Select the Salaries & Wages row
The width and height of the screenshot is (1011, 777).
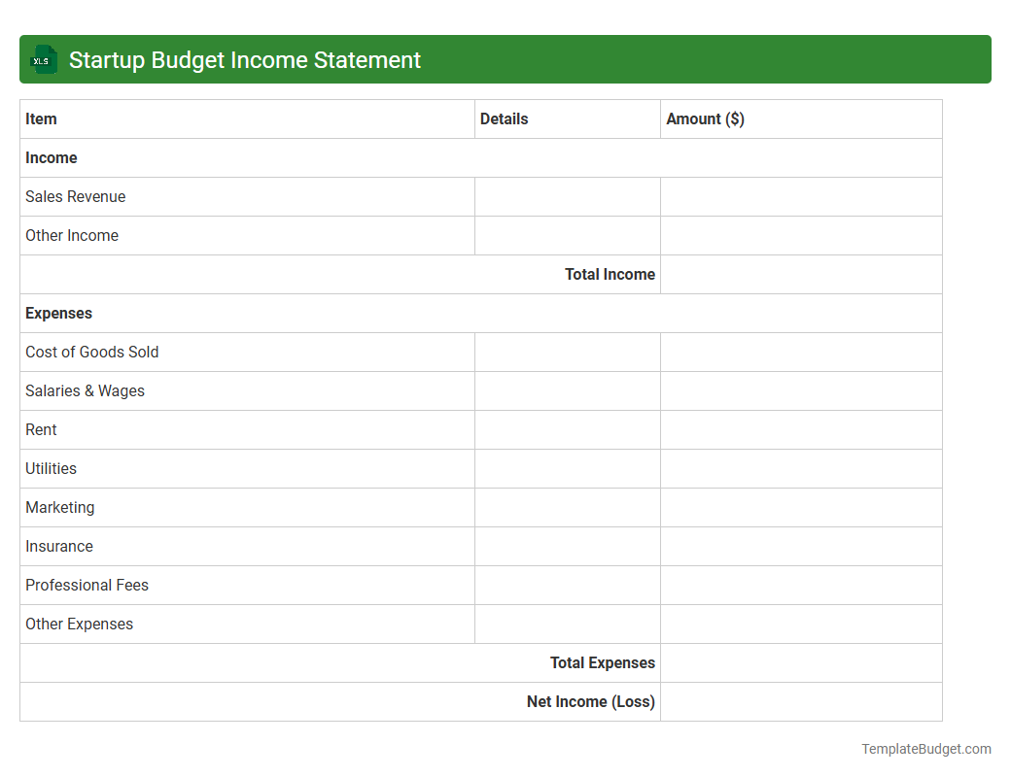(85, 390)
